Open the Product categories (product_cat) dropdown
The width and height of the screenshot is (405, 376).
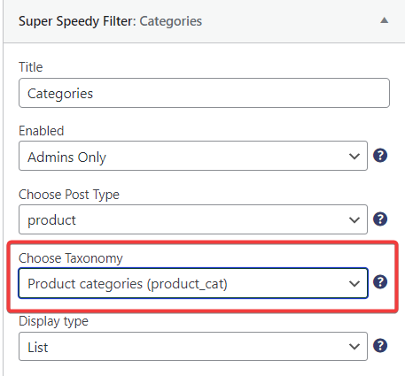click(x=193, y=283)
